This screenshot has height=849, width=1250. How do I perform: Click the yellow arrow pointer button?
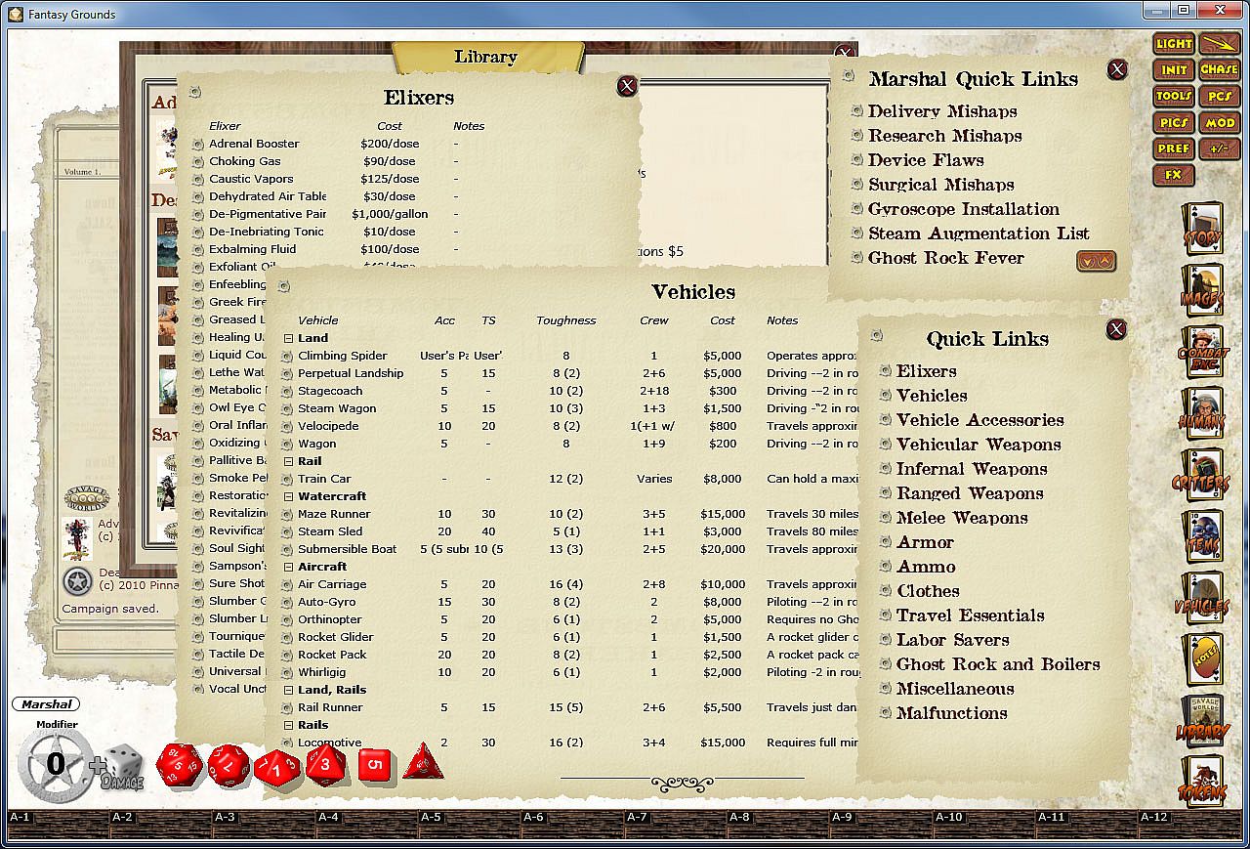point(1220,44)
